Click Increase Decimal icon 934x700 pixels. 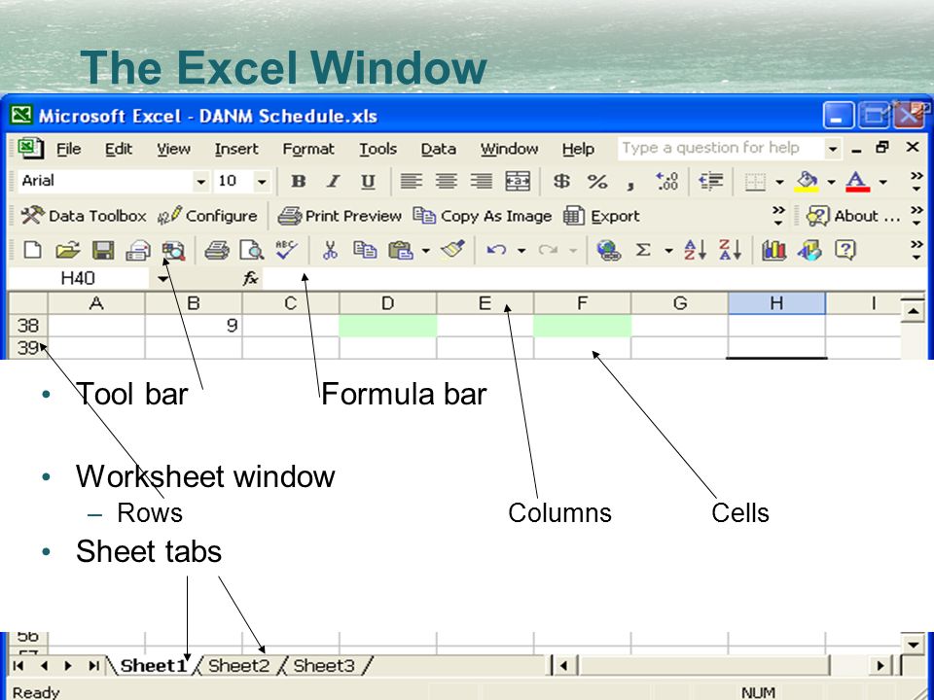[666, 181]
